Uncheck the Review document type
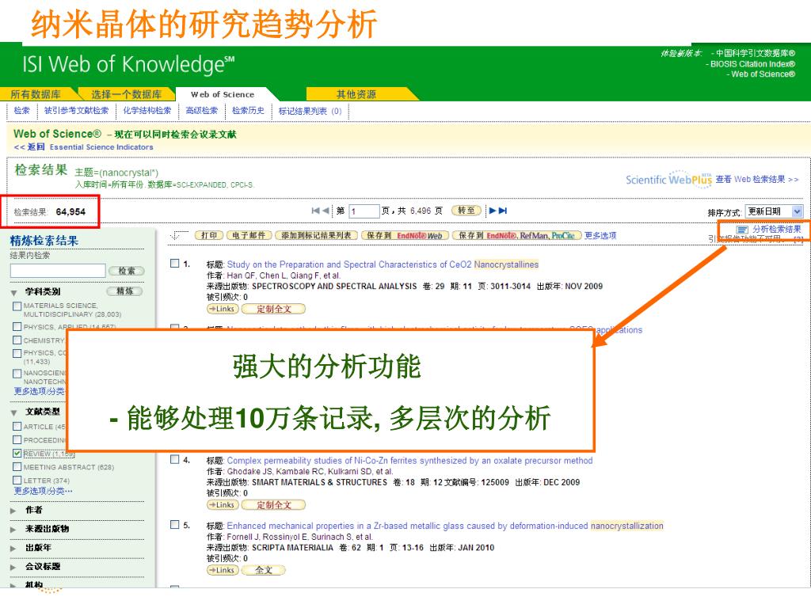This screenshot has height=608, width=811. [x=17, y=454]
